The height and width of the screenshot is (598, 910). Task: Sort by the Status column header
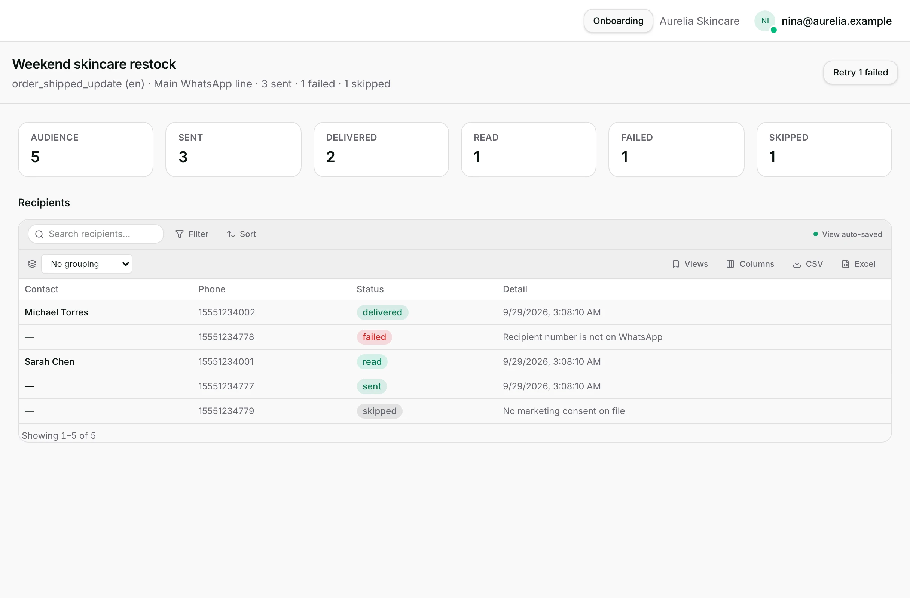point(370,289)
